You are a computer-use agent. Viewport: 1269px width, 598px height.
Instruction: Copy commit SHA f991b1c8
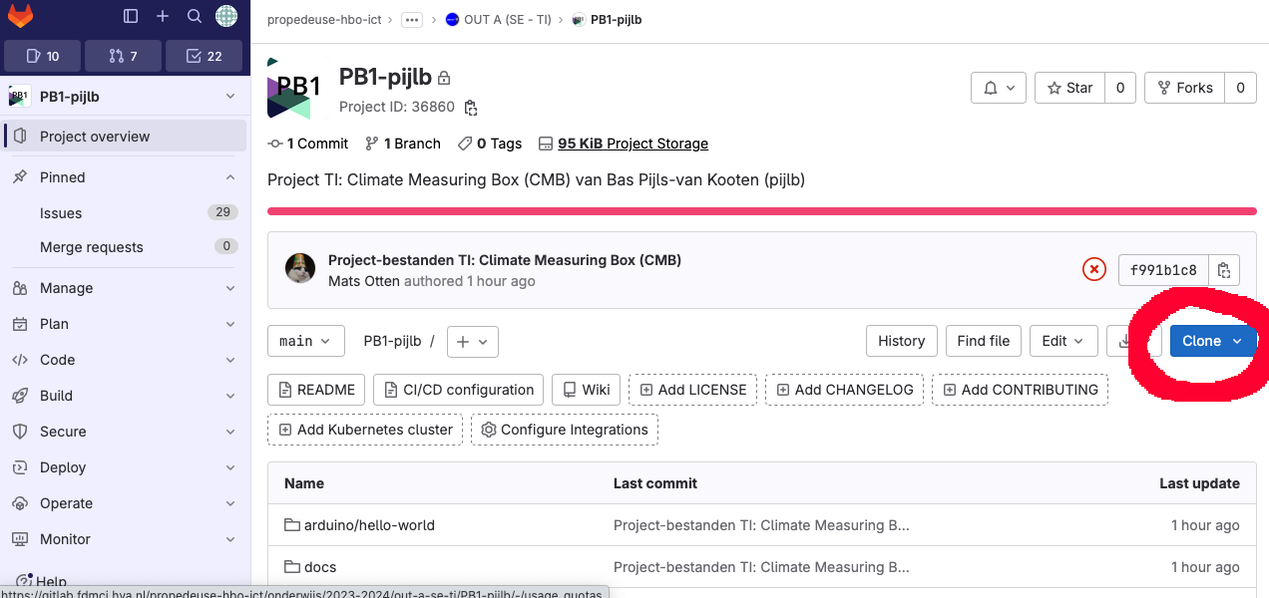[x=1224, y=270]
